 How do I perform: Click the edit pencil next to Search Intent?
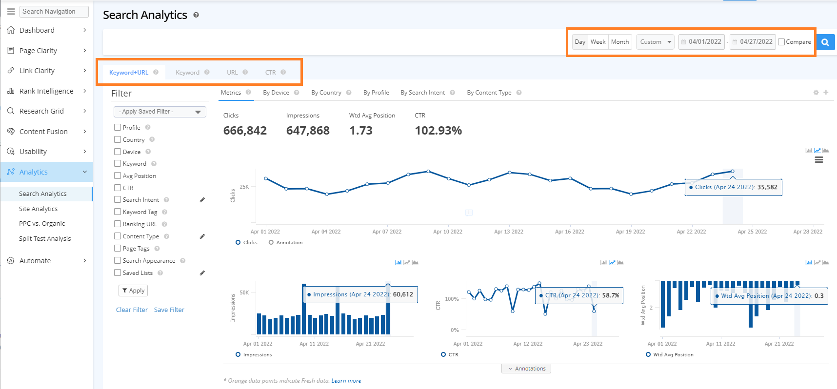tap(202, 200)
